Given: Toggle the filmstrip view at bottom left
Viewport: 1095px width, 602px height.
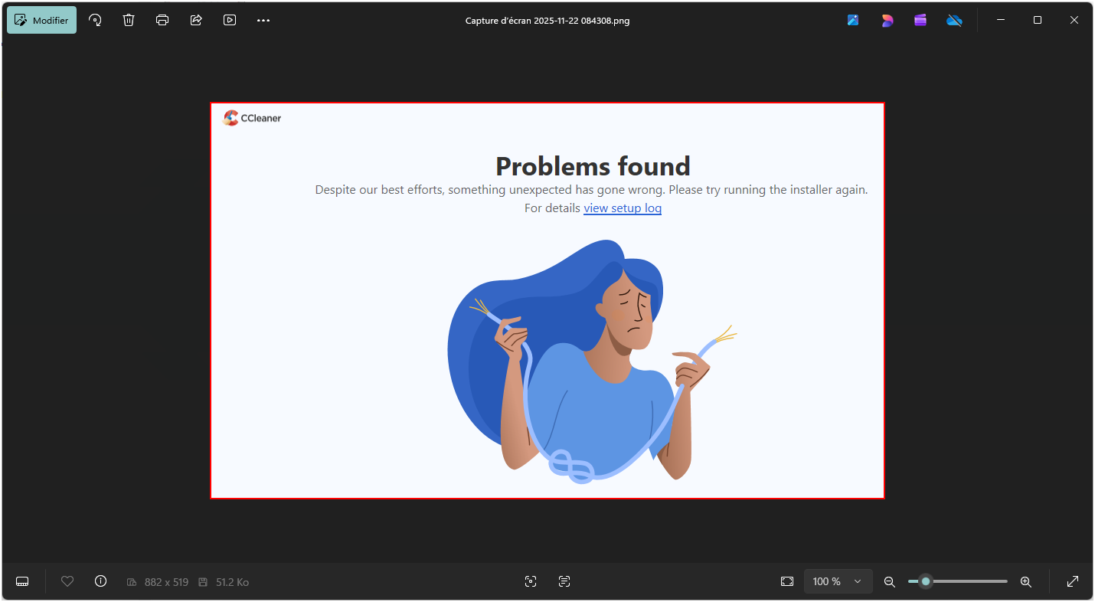Looking at the screenshot, I should coord(22,581).
